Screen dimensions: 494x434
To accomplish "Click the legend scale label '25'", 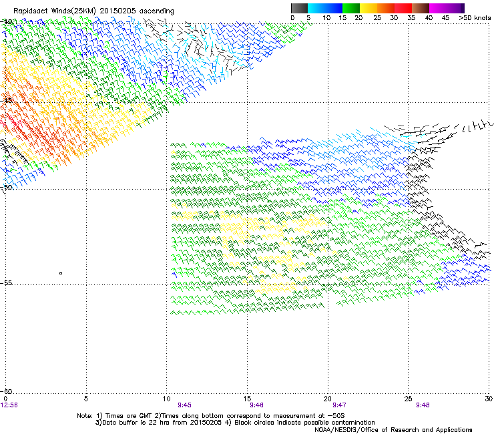I will tap(377, 18).
